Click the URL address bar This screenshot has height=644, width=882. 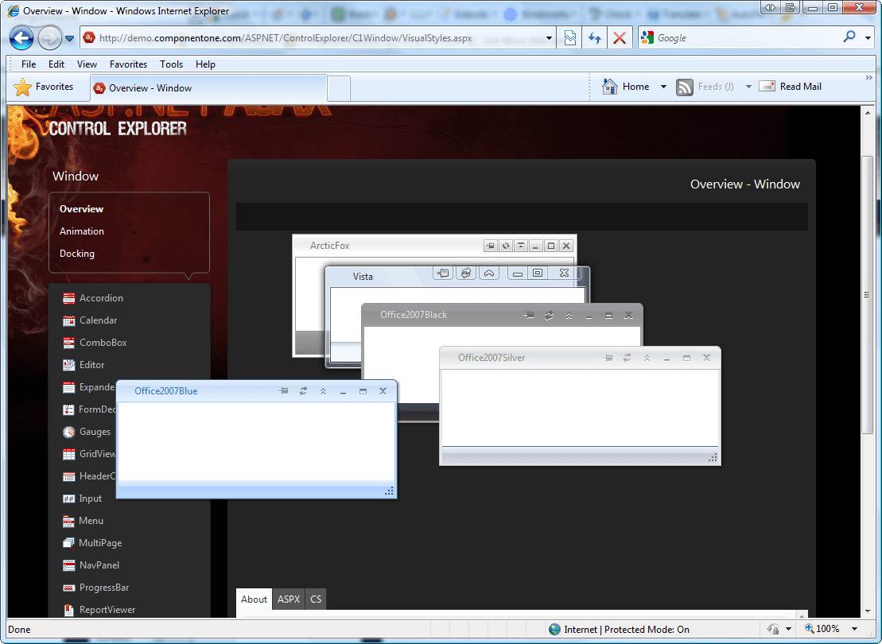(x=318, y=38)
